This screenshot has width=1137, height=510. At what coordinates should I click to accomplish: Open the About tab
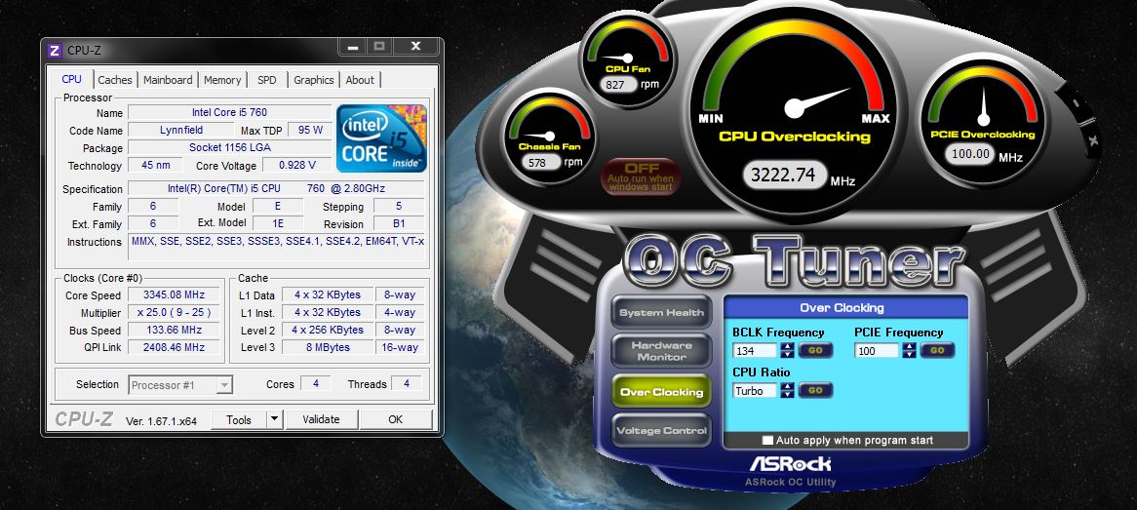(360, 80)
